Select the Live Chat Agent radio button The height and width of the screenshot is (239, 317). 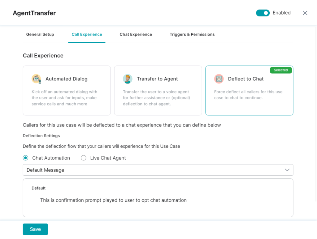84,158
